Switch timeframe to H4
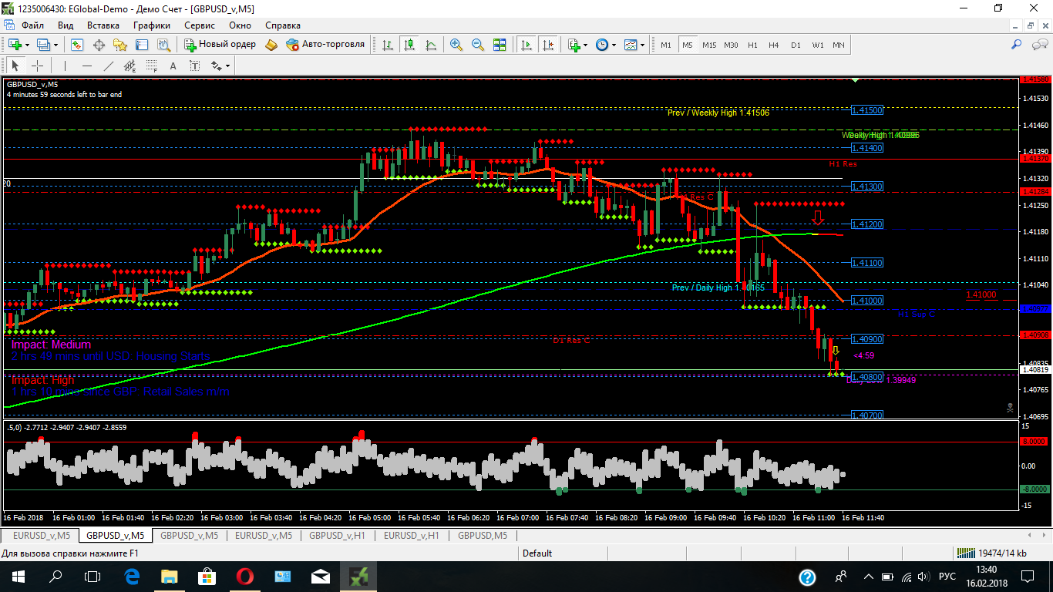This screenshot has width=1053, height=592. coord(774,45)
